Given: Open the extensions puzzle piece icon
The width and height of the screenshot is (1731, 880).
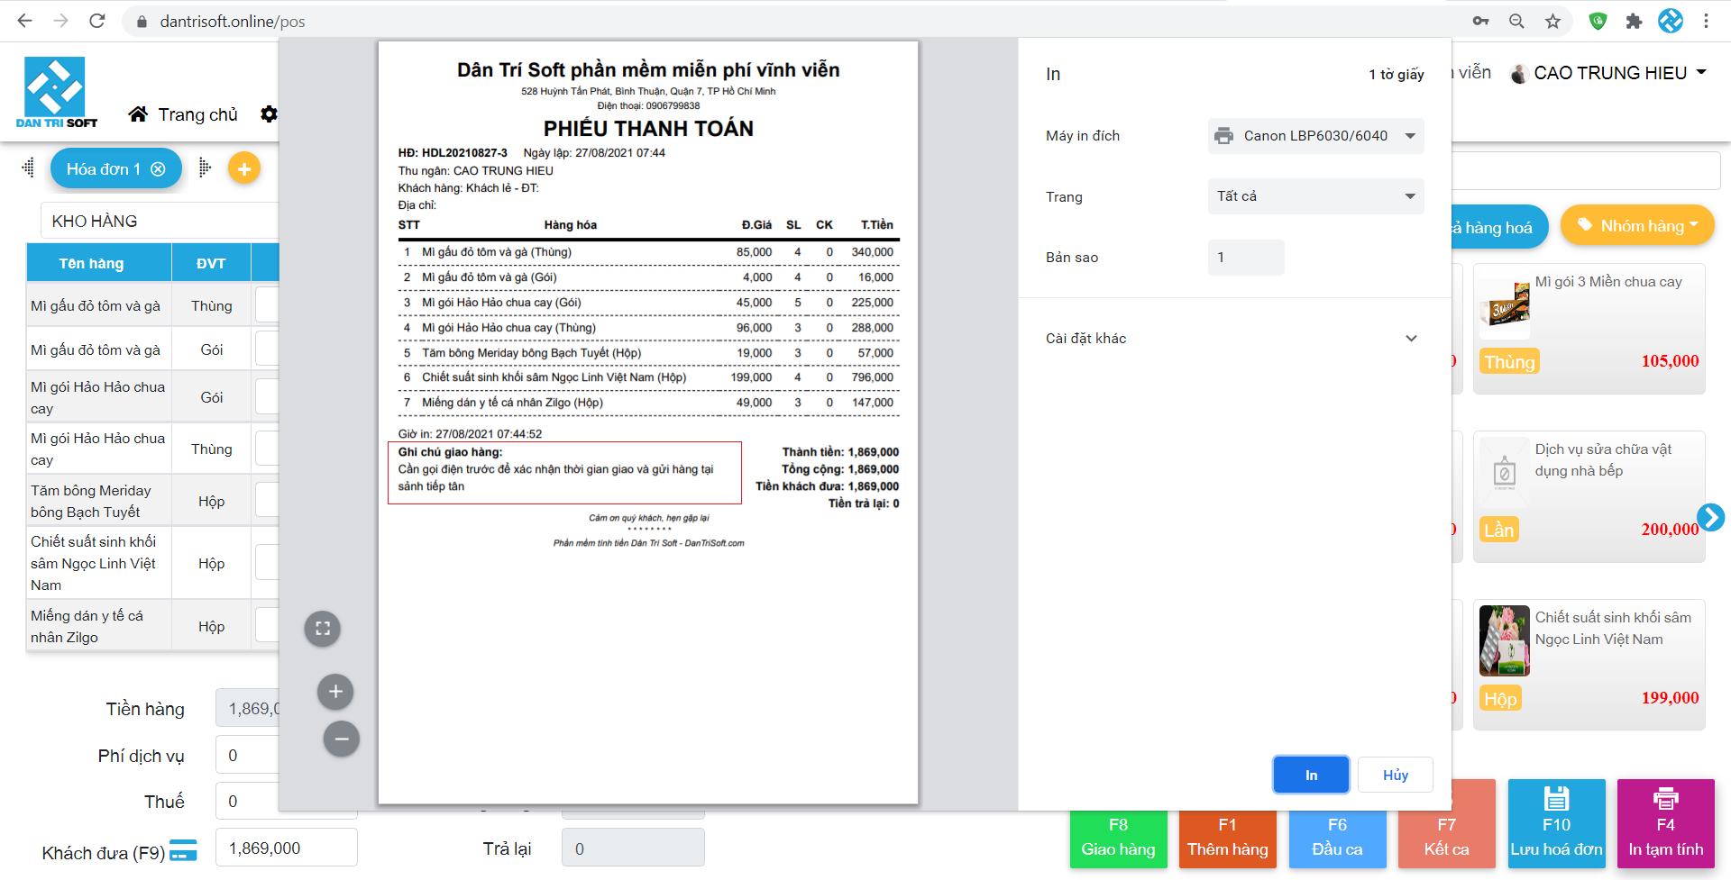Looking at the screenshot, I should (x=1634, y=21).
